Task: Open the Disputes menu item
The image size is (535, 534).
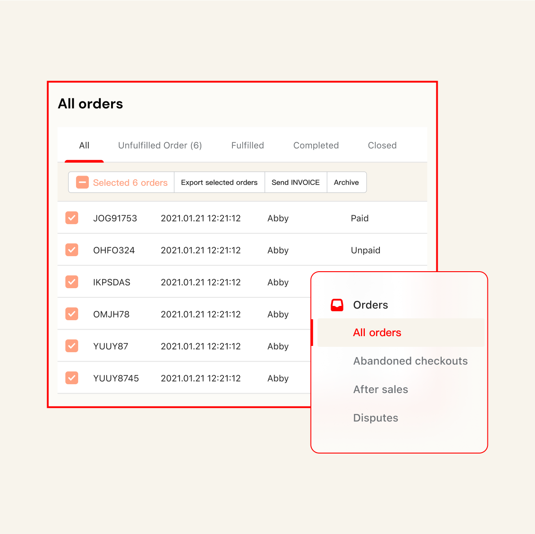Action: [375, 418]
